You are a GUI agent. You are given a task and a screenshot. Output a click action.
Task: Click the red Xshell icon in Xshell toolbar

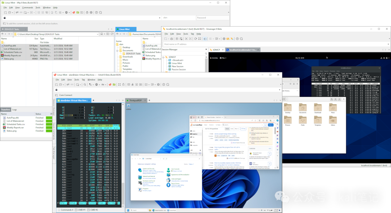110,85
